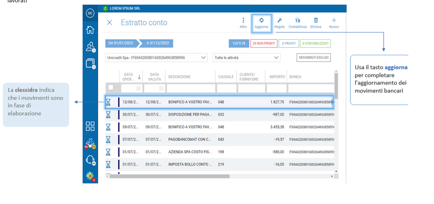Expand the Unicredit Spa account dropdown
The height and width of the screenshot is (204, 434).
(x=156, y=58)
